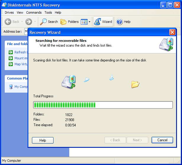The width and height of the screenshot is (182, 165).
Task: Click the Map Virtual link in sidebar
Action: (21, 64)
